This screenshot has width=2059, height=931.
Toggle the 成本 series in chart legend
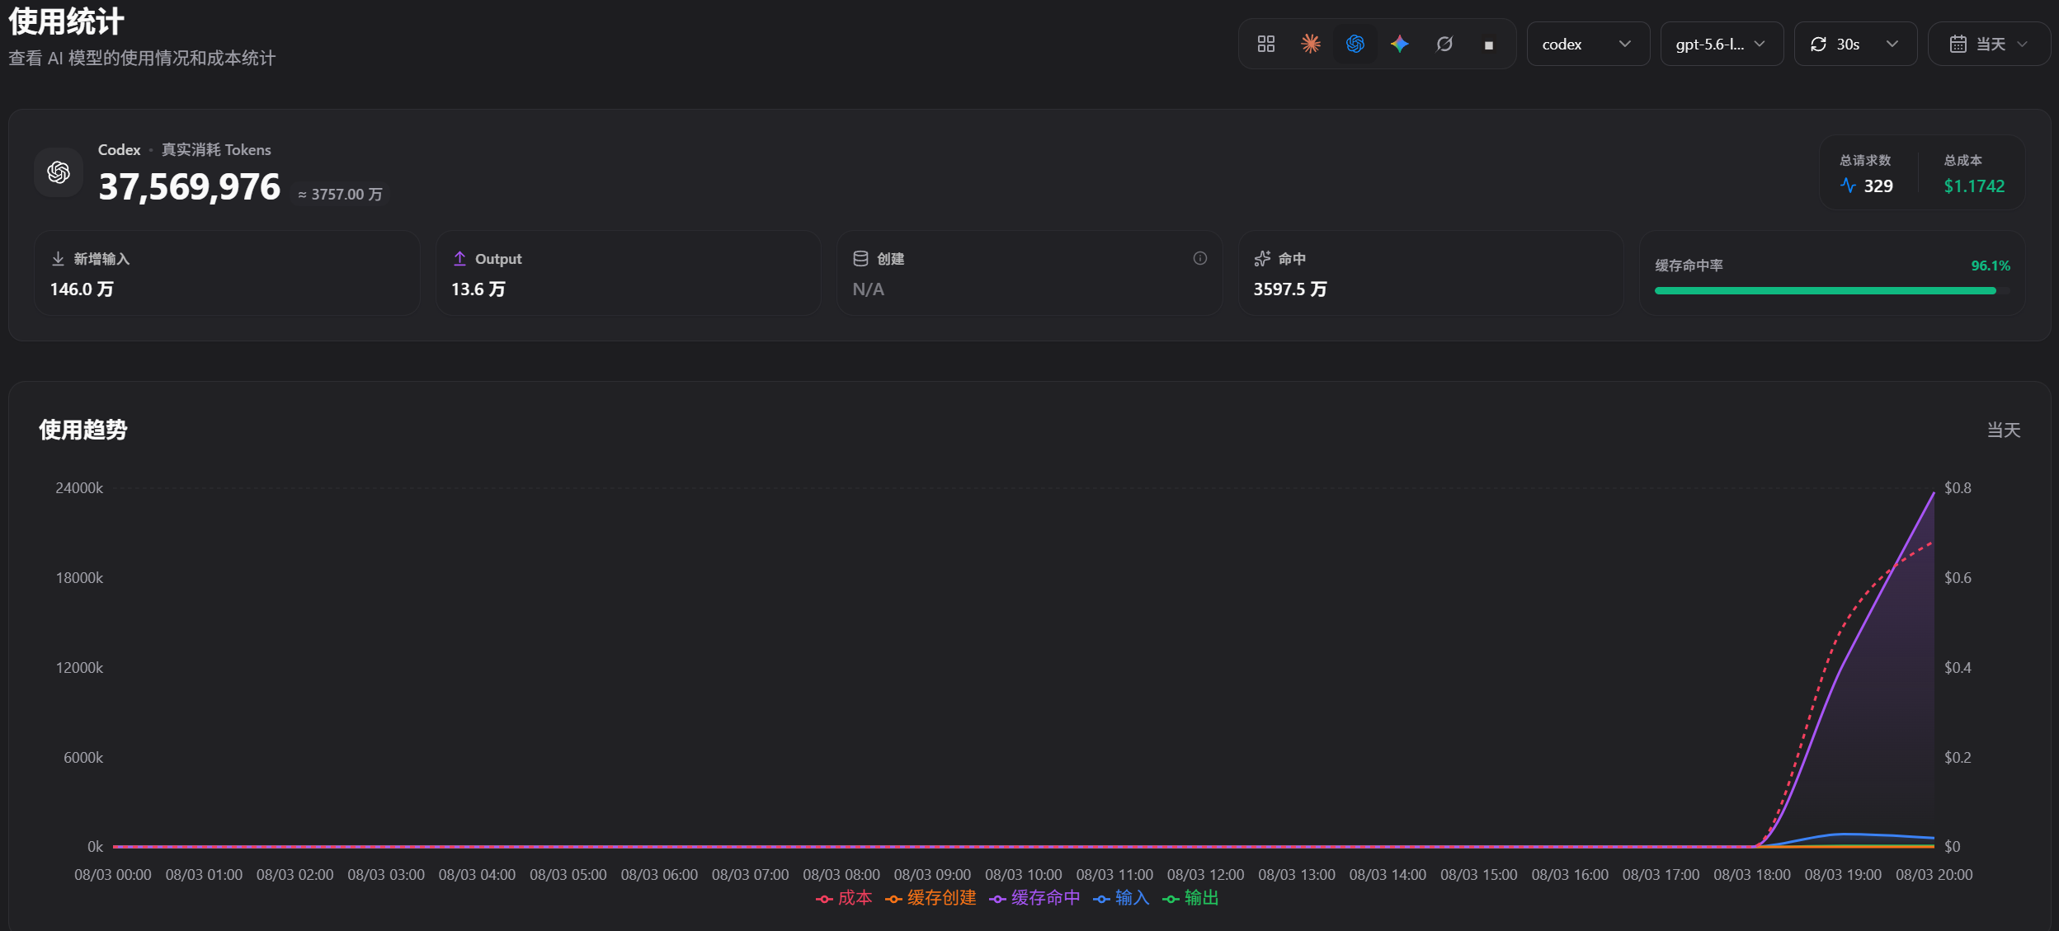844,898
